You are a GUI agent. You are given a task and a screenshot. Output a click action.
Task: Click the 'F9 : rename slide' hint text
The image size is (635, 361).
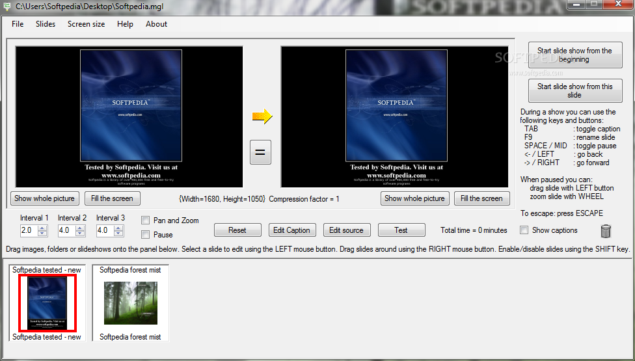pos(569,137)
